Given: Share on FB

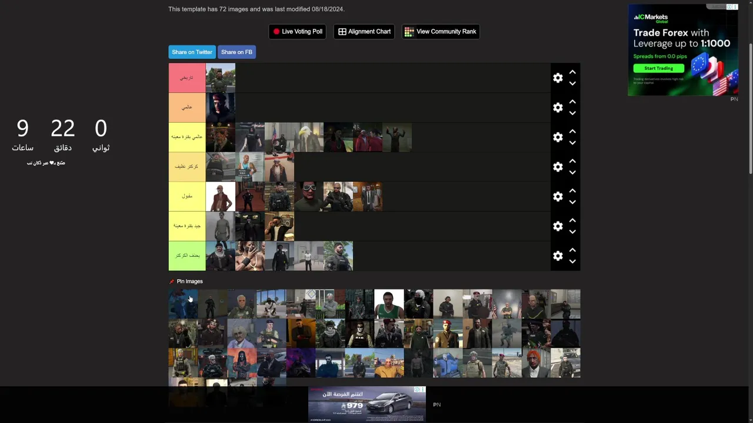Looking at the screenshot, I should click(x=236, y=52).
